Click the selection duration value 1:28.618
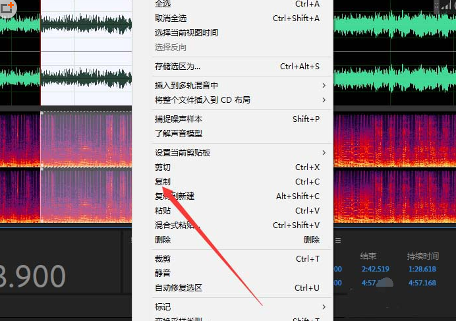The width and height of the screenshot is (456, 321). (x=422, y=269)
